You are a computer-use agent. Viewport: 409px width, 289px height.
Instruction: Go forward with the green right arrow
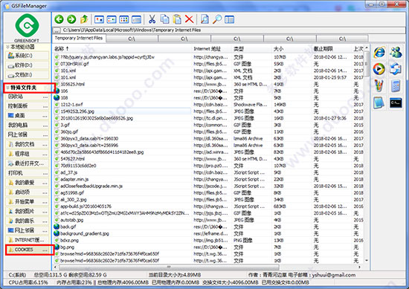[71, 19]
